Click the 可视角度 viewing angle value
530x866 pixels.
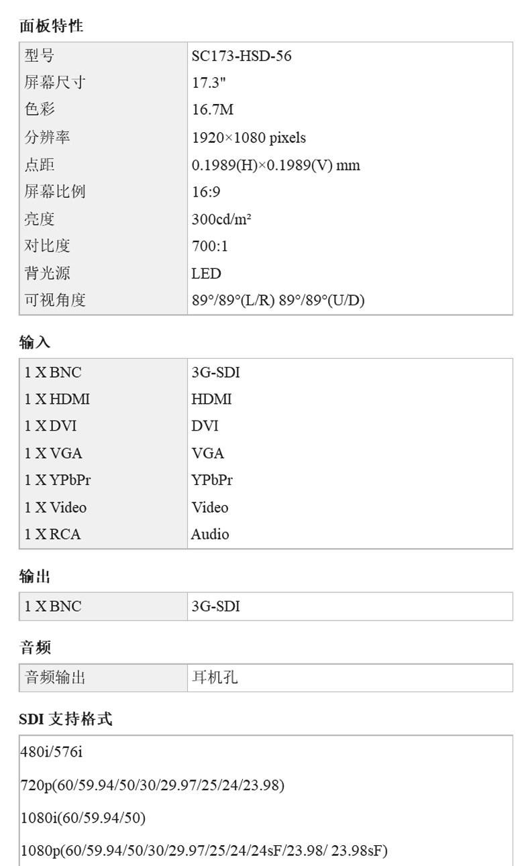click(x=278, y=301)
